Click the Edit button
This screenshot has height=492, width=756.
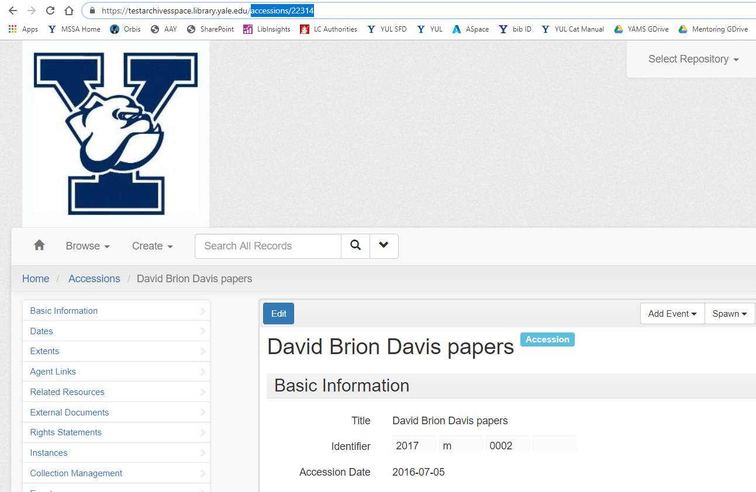point(279,314)
